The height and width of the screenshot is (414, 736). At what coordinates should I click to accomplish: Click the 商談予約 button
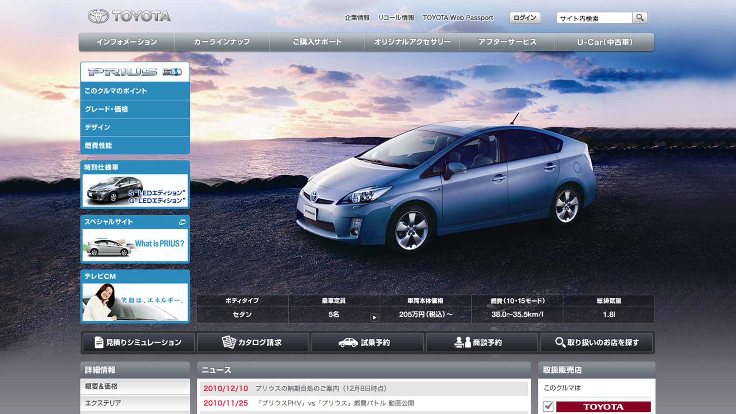coord(482,342)
